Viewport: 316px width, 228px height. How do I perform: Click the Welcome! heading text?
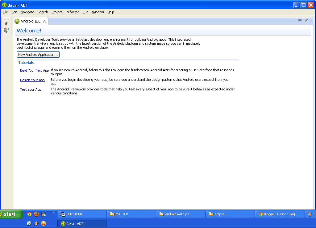point(29,31)
